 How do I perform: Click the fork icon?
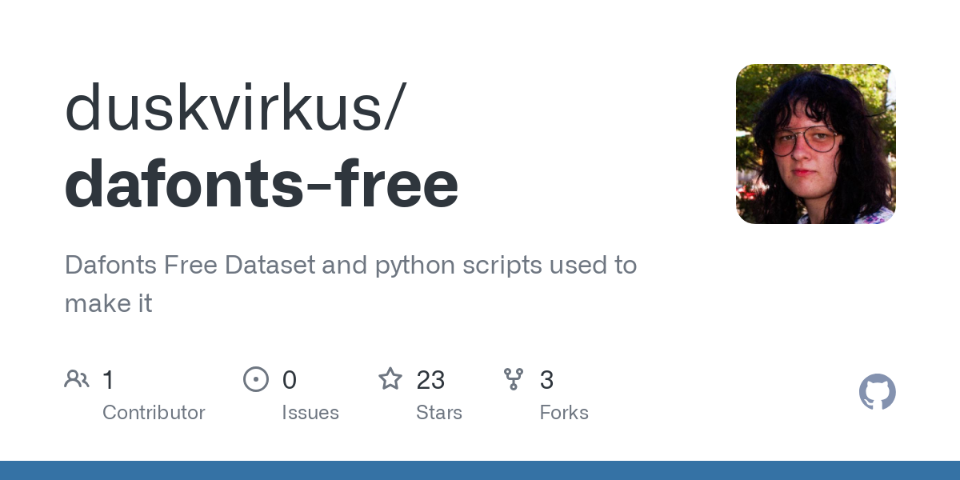[x=514, y=379]
